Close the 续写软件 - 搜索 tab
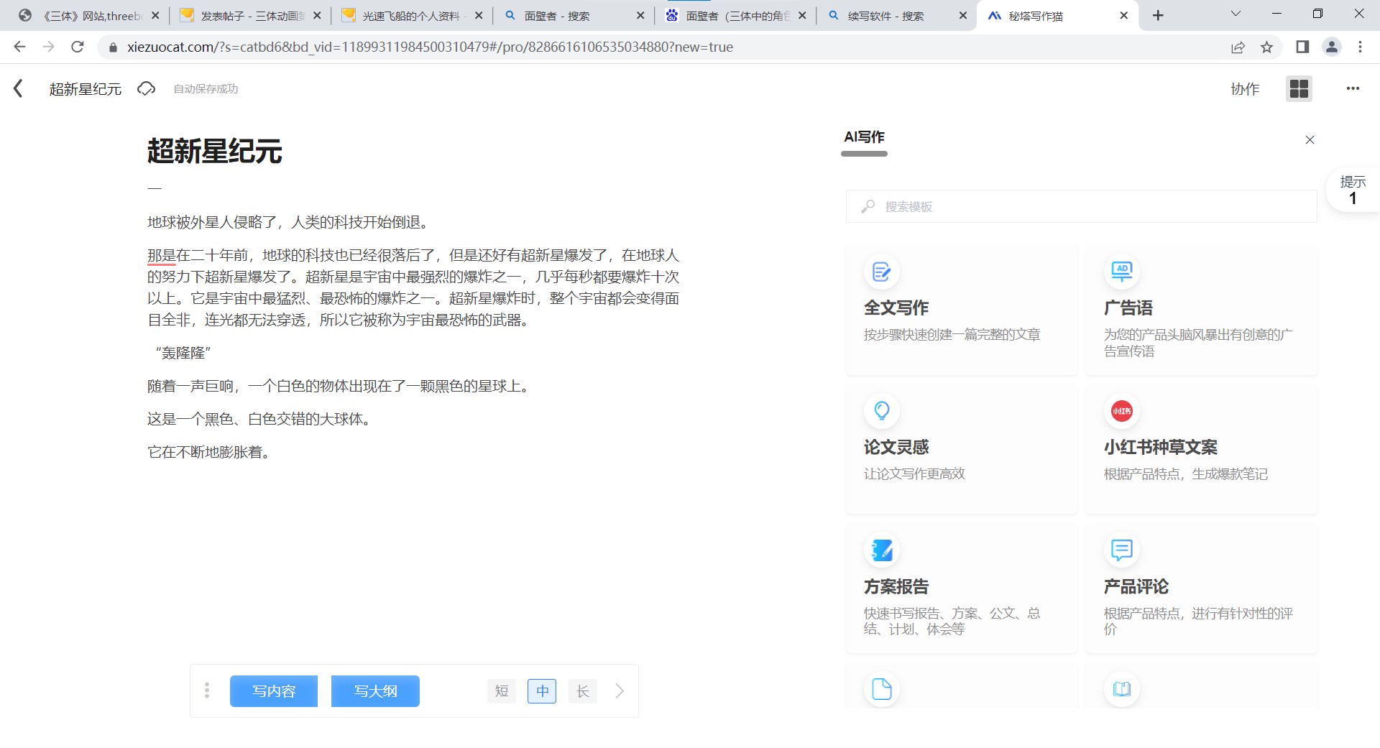Image resolution: width=1380 pixels, height=748 pixels. (963, 15)
